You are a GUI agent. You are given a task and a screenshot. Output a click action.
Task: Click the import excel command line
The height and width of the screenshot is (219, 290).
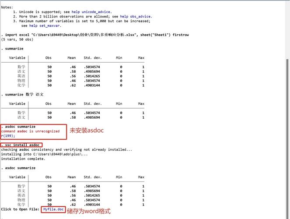[x=95, y=35]
